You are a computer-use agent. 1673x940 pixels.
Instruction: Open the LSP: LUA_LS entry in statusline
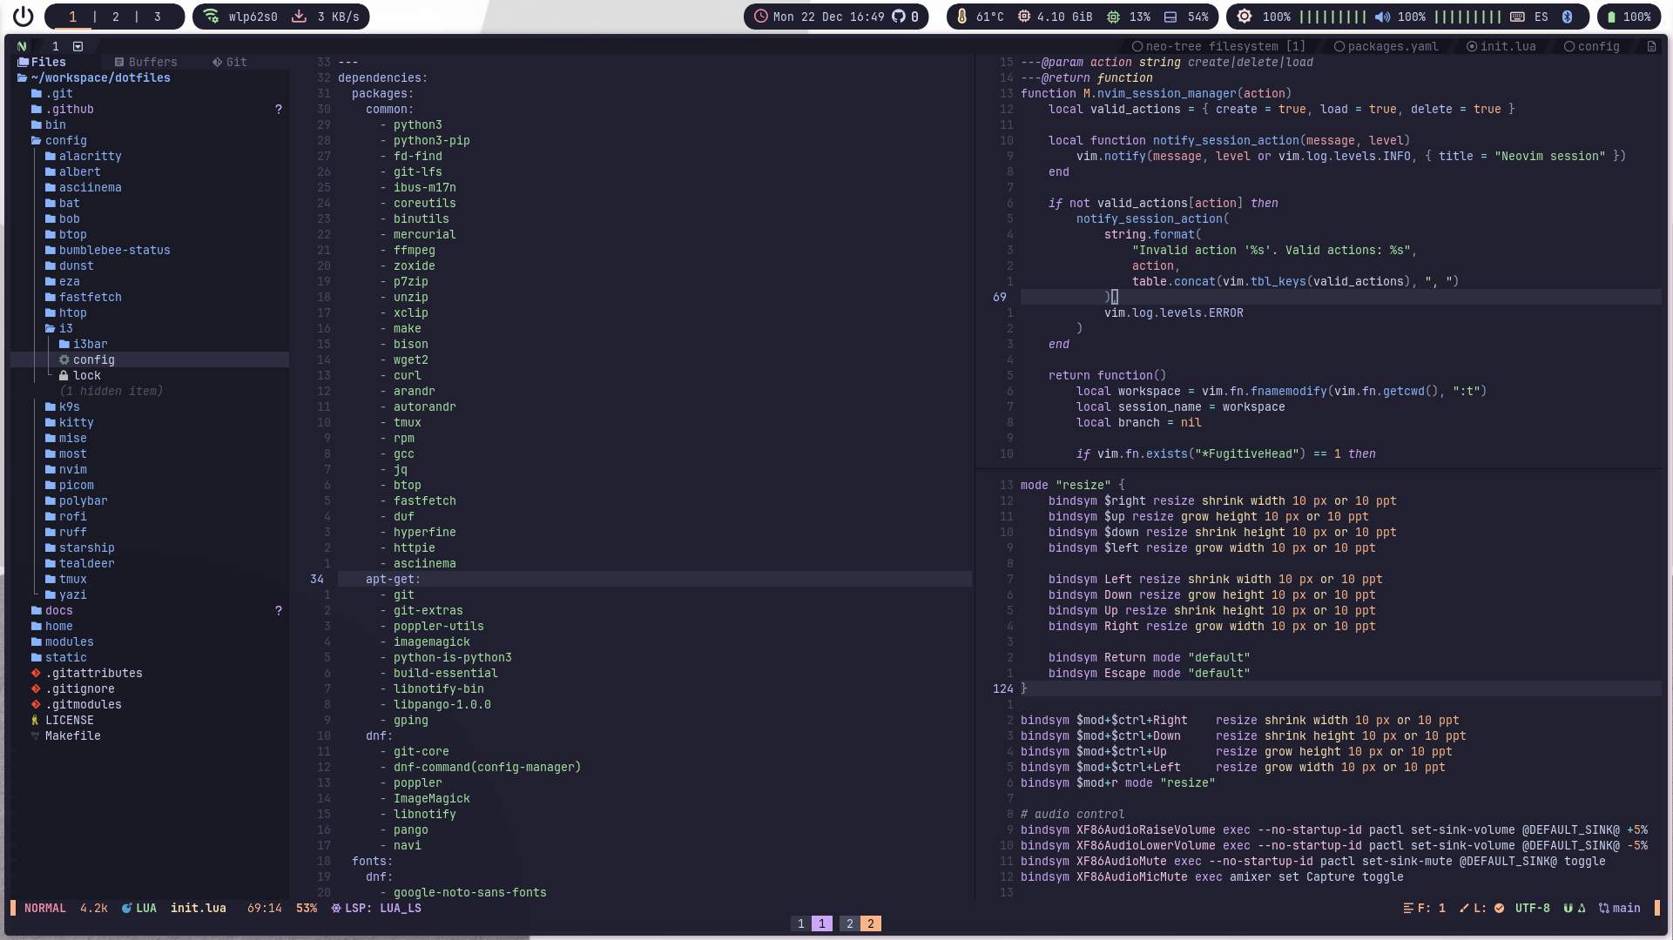coord(376,908)
